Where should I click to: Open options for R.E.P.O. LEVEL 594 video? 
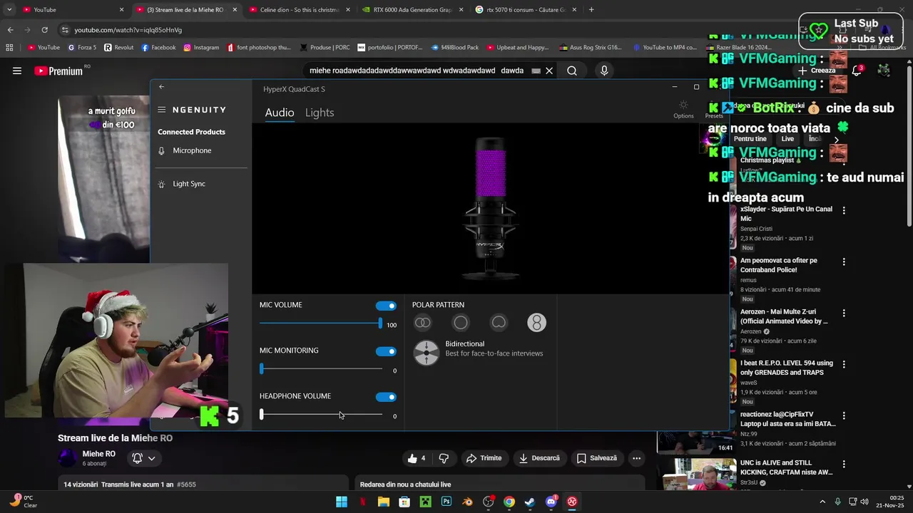[x=844, y=364]
